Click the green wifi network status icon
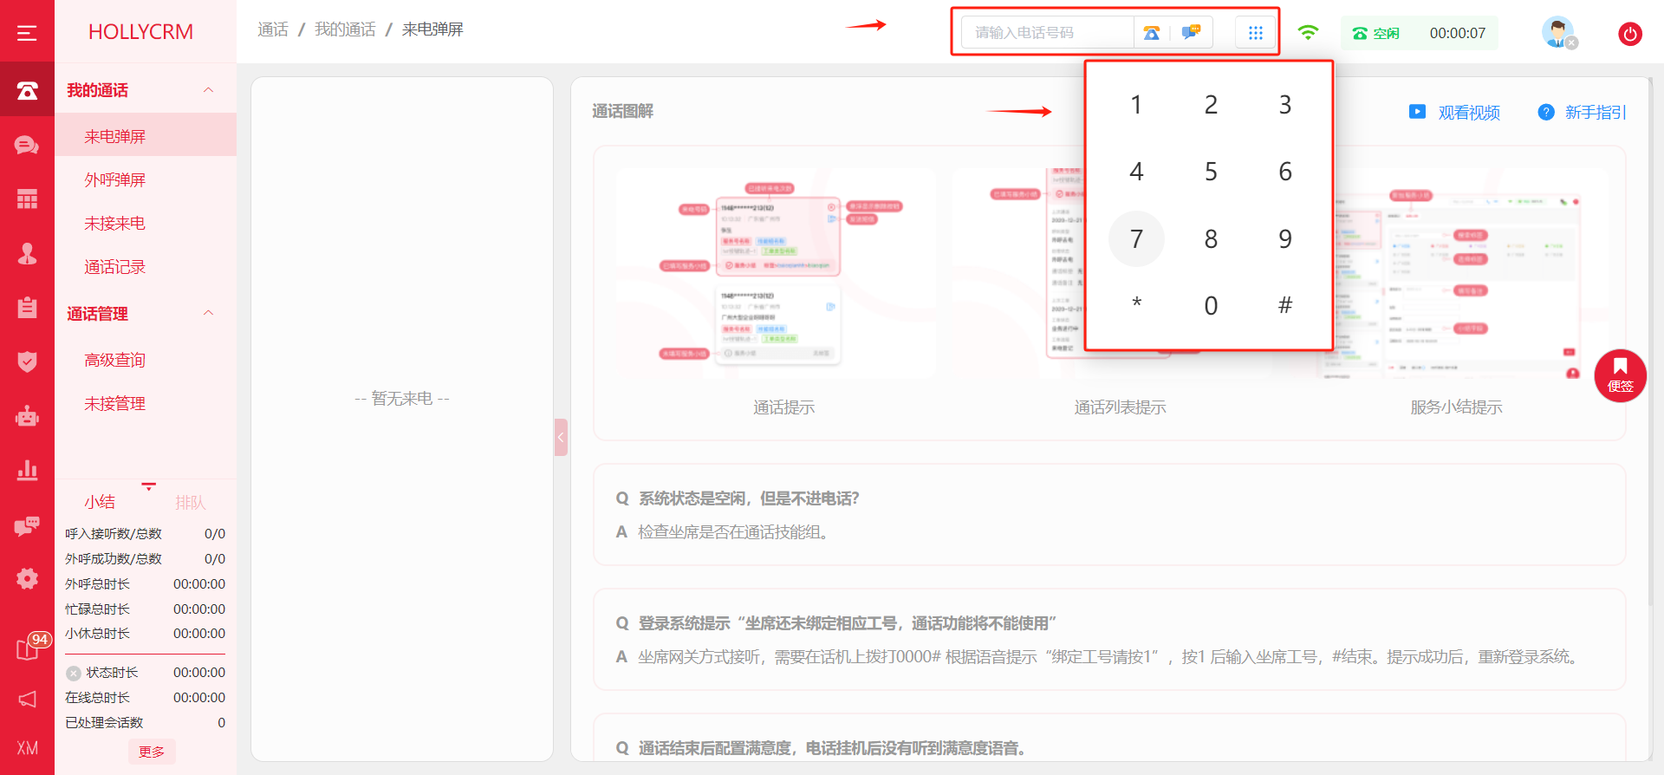Viewport: 1664px width, 775px height. coord(1308,32)
